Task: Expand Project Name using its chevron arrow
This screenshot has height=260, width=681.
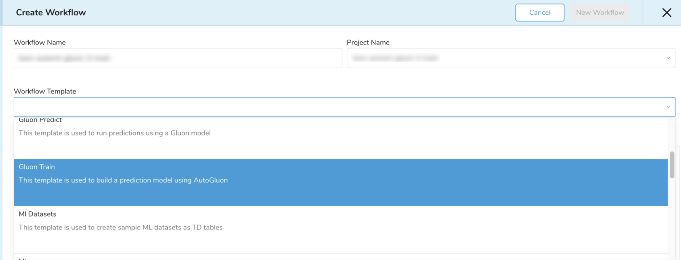Action: click(668, 58)
